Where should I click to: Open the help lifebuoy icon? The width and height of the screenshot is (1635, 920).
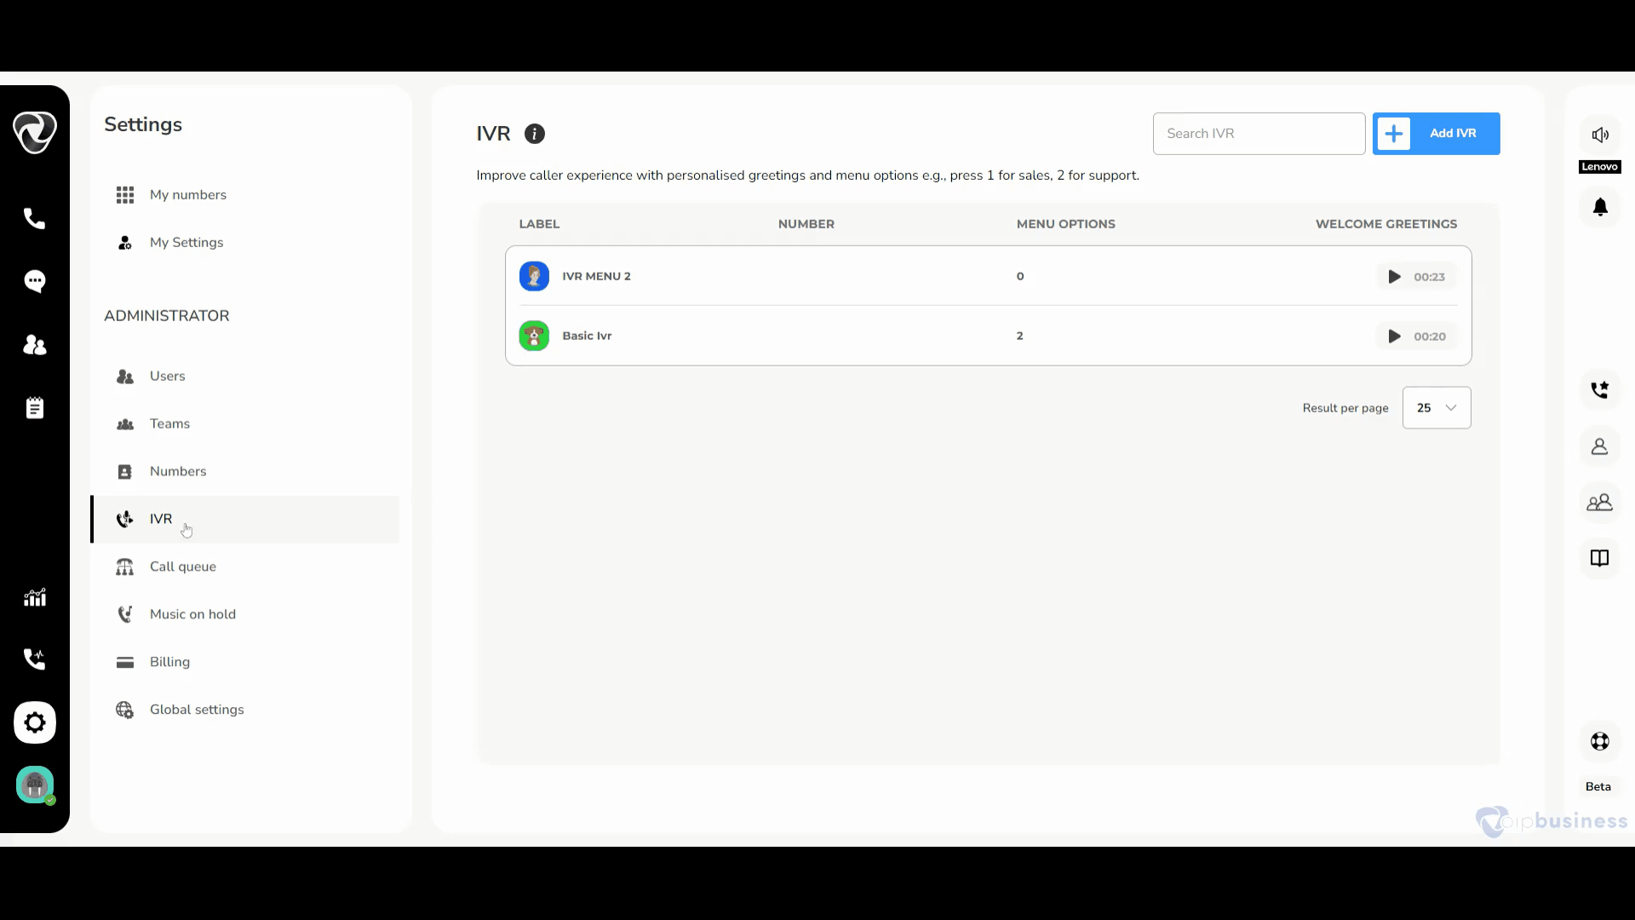[x=1600, y=741]
